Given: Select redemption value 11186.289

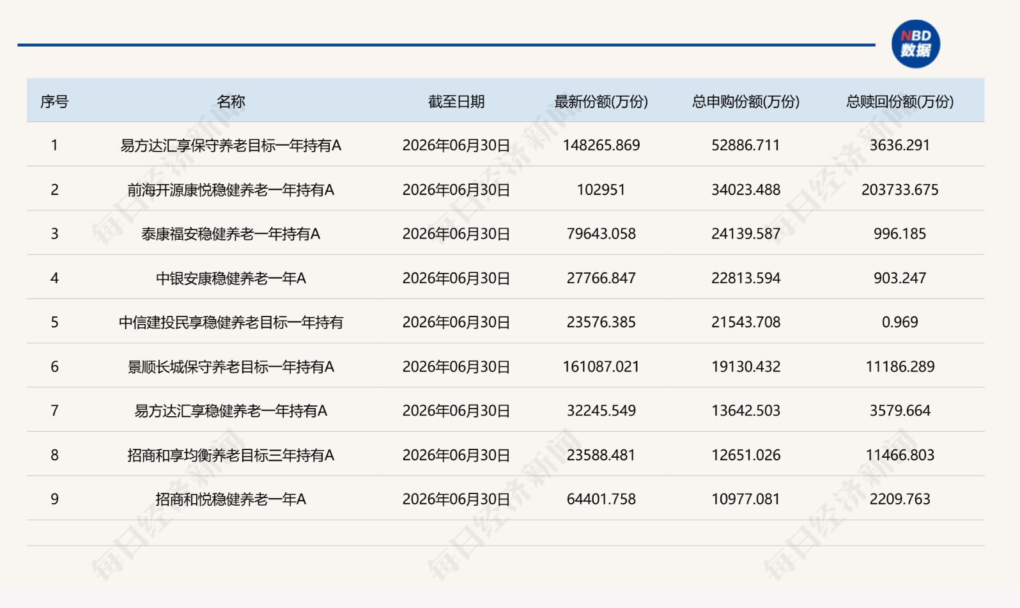Looking at the screenshot, I should coord(900,367).
